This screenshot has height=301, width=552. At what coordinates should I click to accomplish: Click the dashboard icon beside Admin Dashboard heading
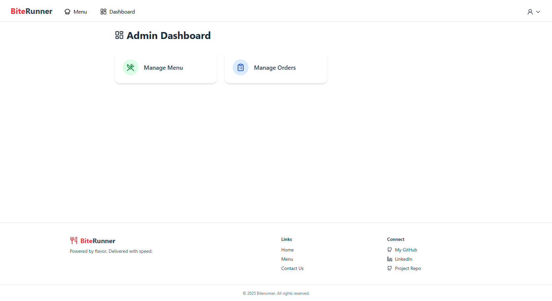tap(119, 35)
